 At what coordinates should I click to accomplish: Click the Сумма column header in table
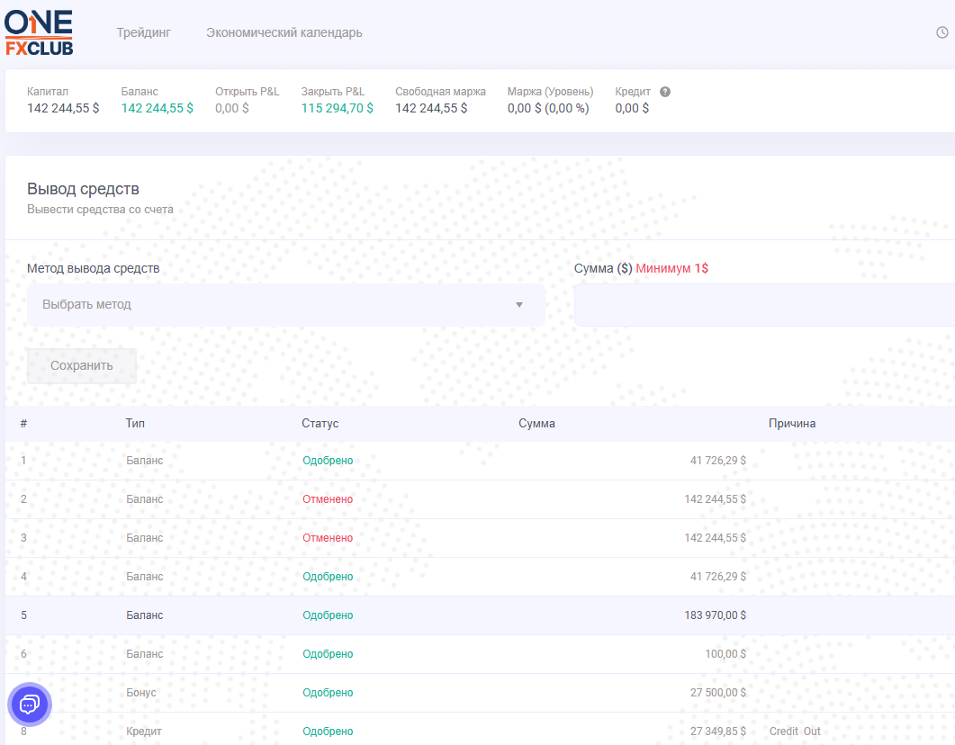click(536, 424)
